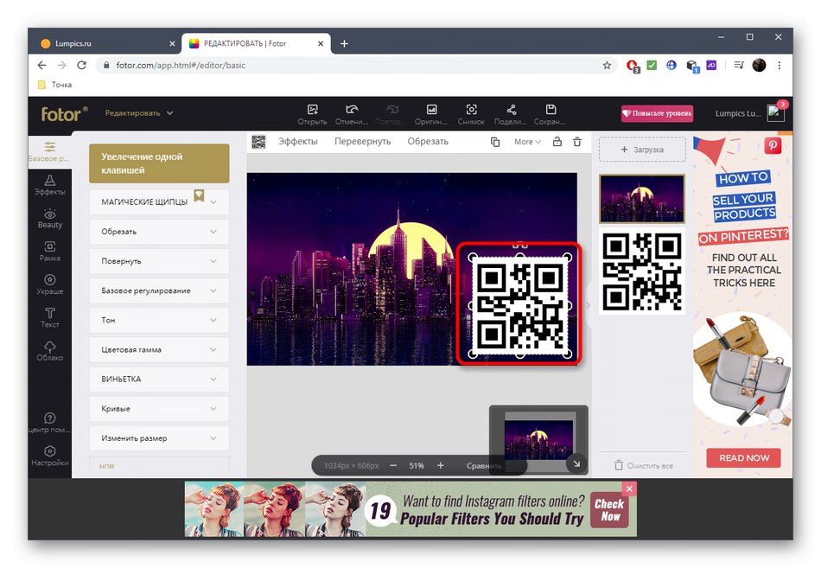
Task: Open the Beauty sidebar tool
Action: [x=50, y=219]
